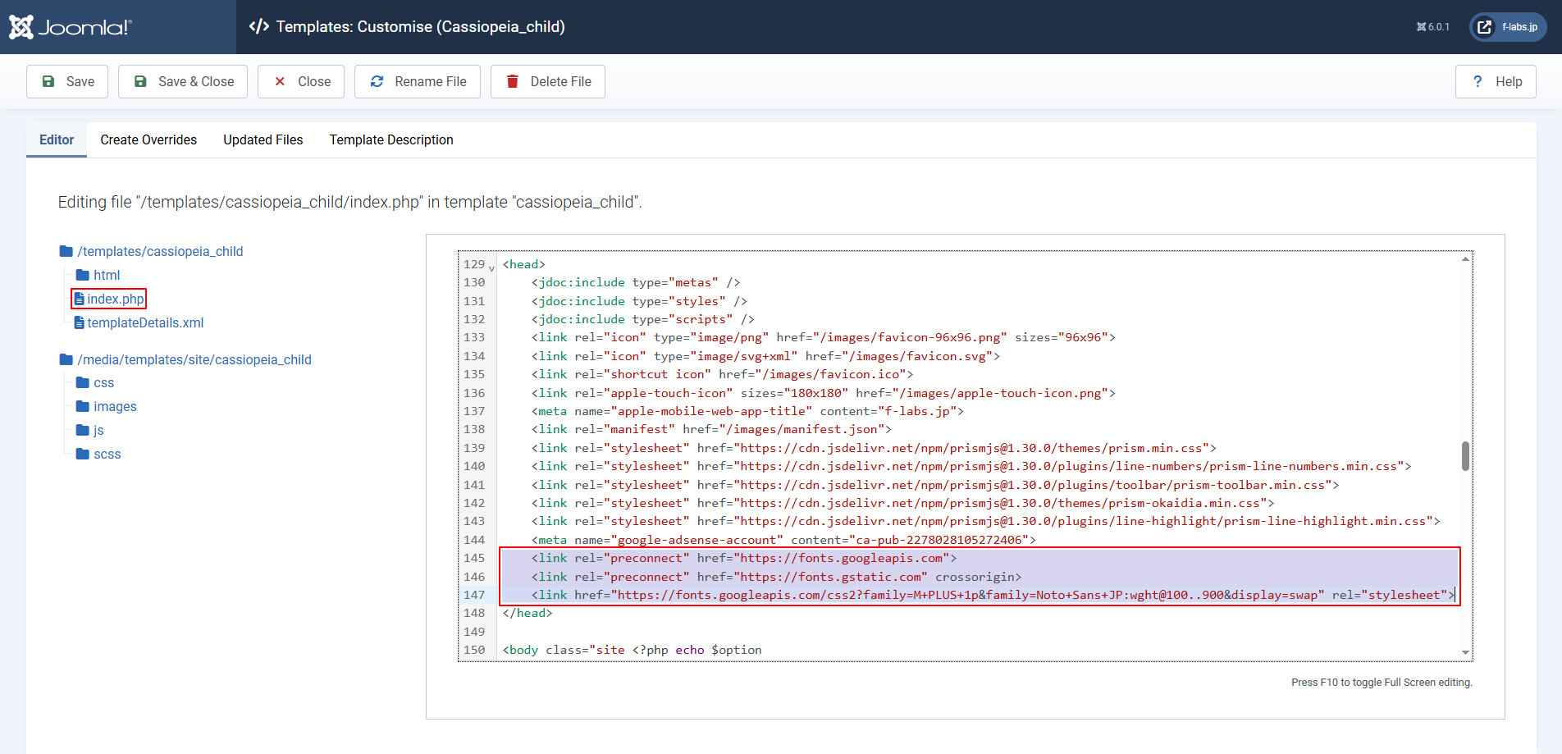
Task: Click scroll down arrow in code editor
Action: pyautogui.click(x=1465, y=652)
